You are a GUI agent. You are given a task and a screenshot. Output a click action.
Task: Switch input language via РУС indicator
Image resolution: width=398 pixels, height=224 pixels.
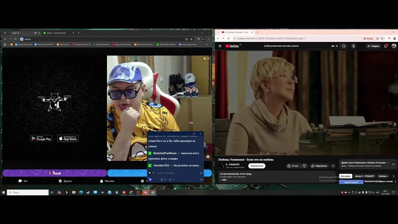point(378,193)
